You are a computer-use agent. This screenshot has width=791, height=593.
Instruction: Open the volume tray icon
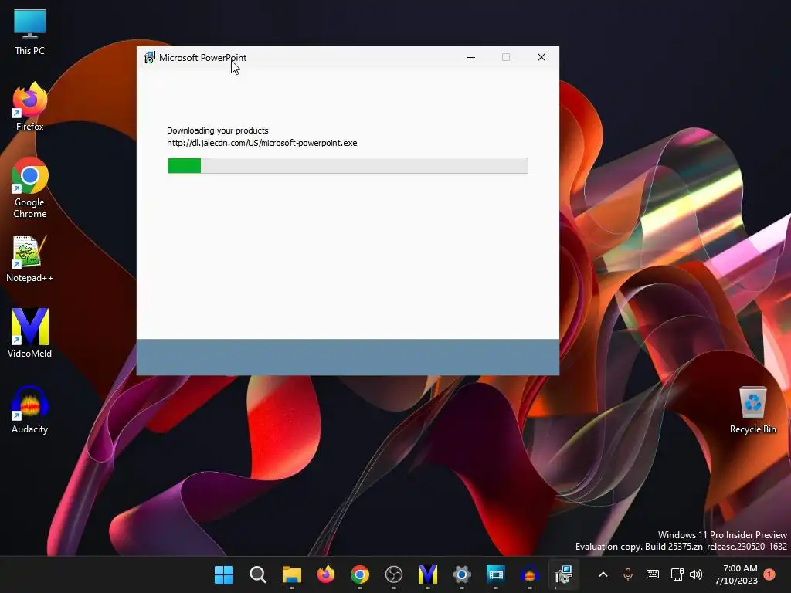point(696,574)
